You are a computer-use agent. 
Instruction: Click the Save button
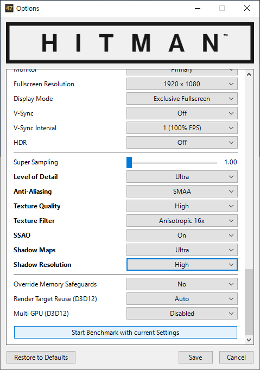pyautogui.click(x=195, y=358)
